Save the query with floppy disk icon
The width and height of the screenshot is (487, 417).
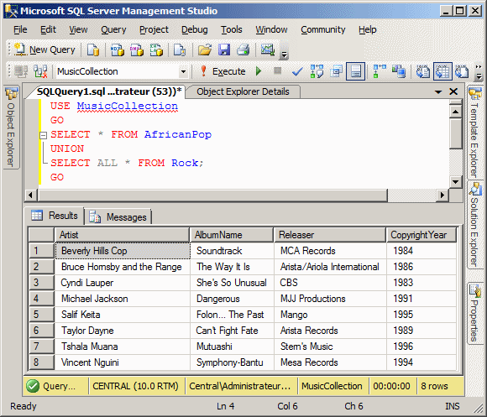pyautogui.click(x=224, y=50)
